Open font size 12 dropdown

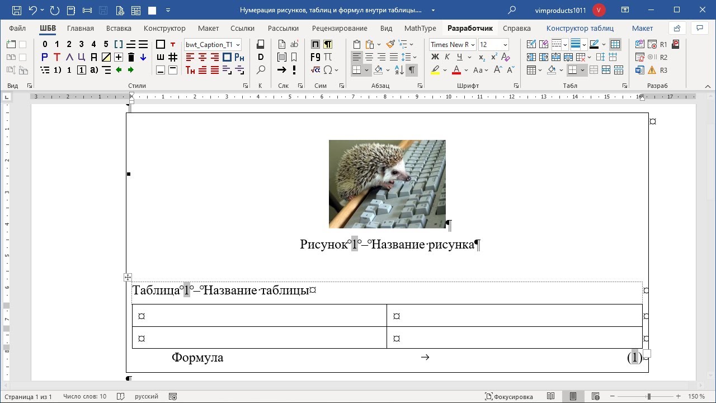[505, 44]
